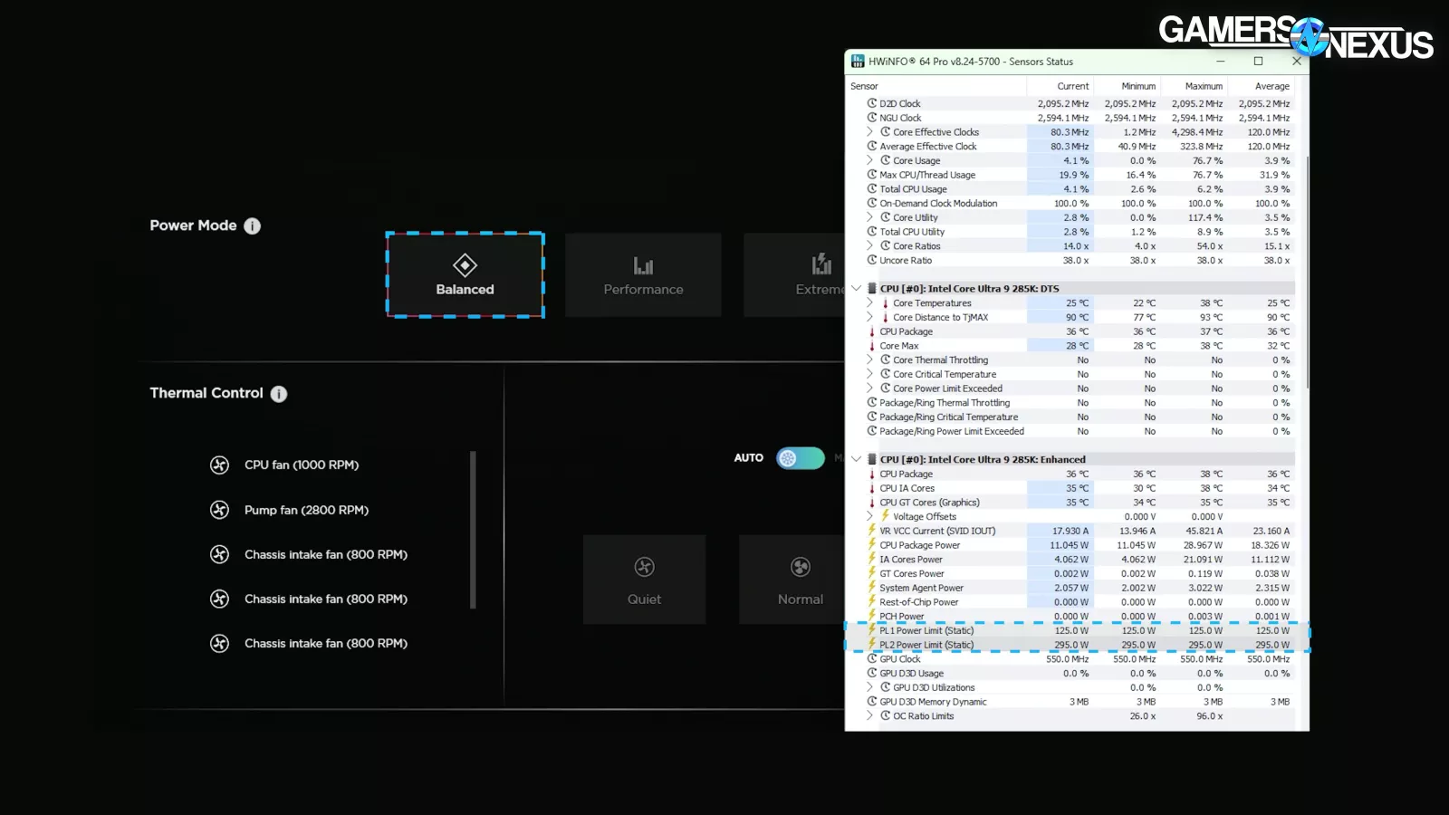
Task: Click the HWiNFO app icon in title bar
Action: [858, 62]
